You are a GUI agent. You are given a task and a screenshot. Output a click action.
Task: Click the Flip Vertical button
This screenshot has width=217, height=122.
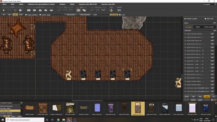point(71,15)
